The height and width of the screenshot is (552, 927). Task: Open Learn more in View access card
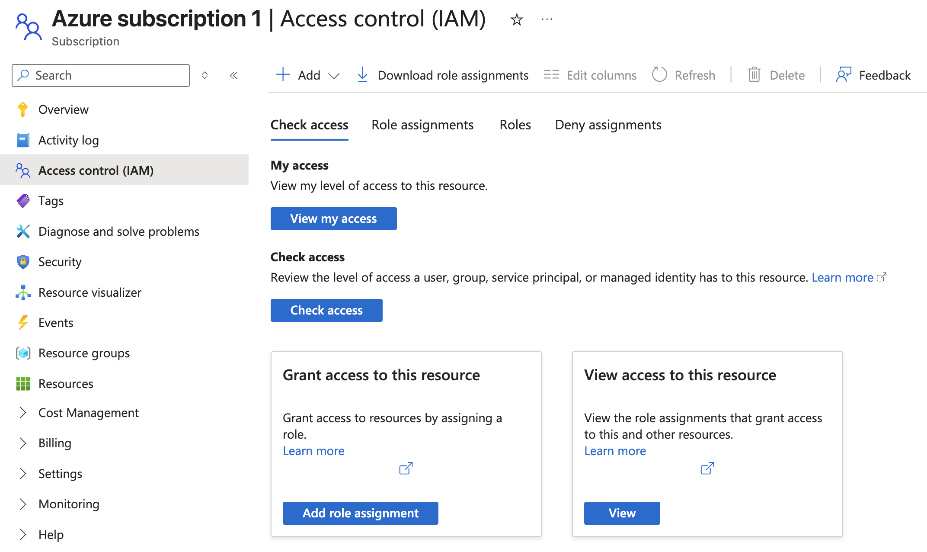pyautogui.click(x=615, y=451)
